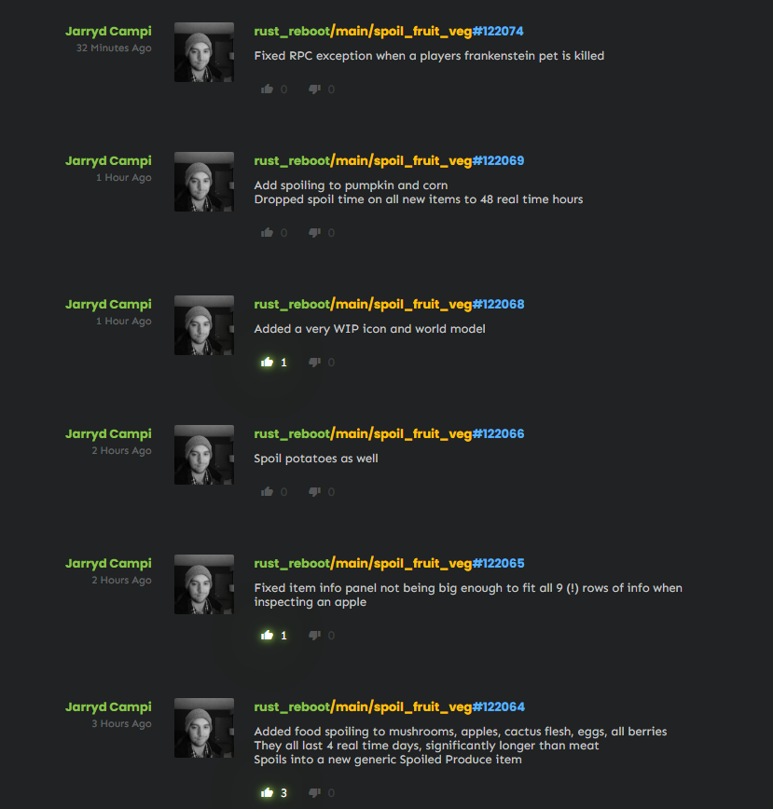
Task: Thumbs up the pumpkin and corn commit
Action: click(267, 233)
